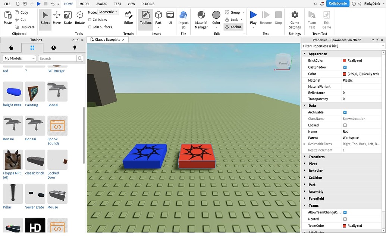Insert a new Part
This screenshot has height=241, width=386.
[x=158, y=18]
